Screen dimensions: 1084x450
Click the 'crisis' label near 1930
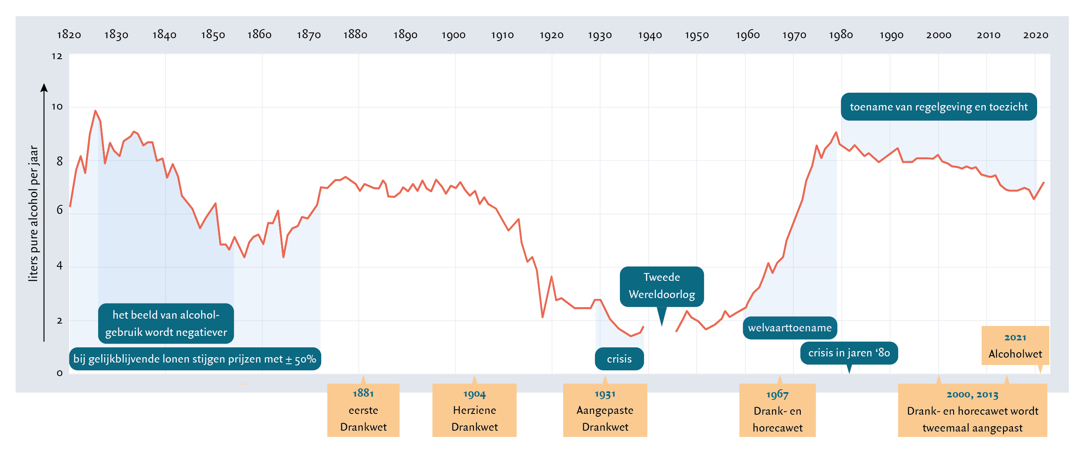pyautogui.click(x=619, y=359)
